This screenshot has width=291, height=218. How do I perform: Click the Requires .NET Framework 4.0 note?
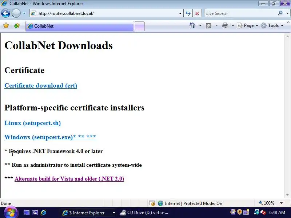click(53, 151)
